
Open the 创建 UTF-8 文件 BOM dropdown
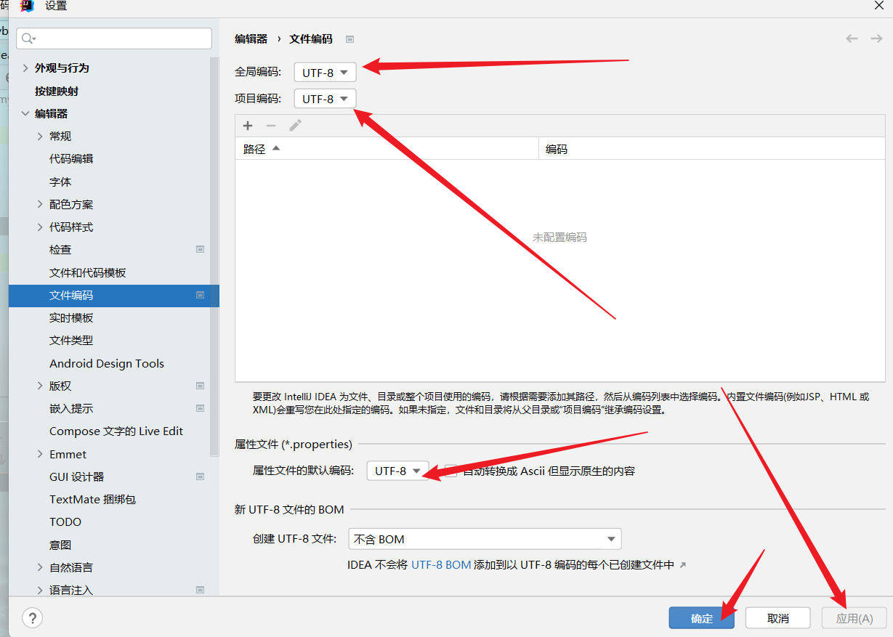pos(484,539)
